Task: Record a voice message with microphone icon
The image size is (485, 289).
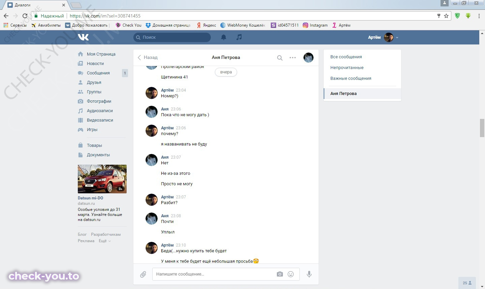Action: [309, 274]
